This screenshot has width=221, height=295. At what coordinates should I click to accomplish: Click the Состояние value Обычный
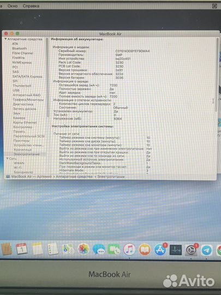click(121, 108)
